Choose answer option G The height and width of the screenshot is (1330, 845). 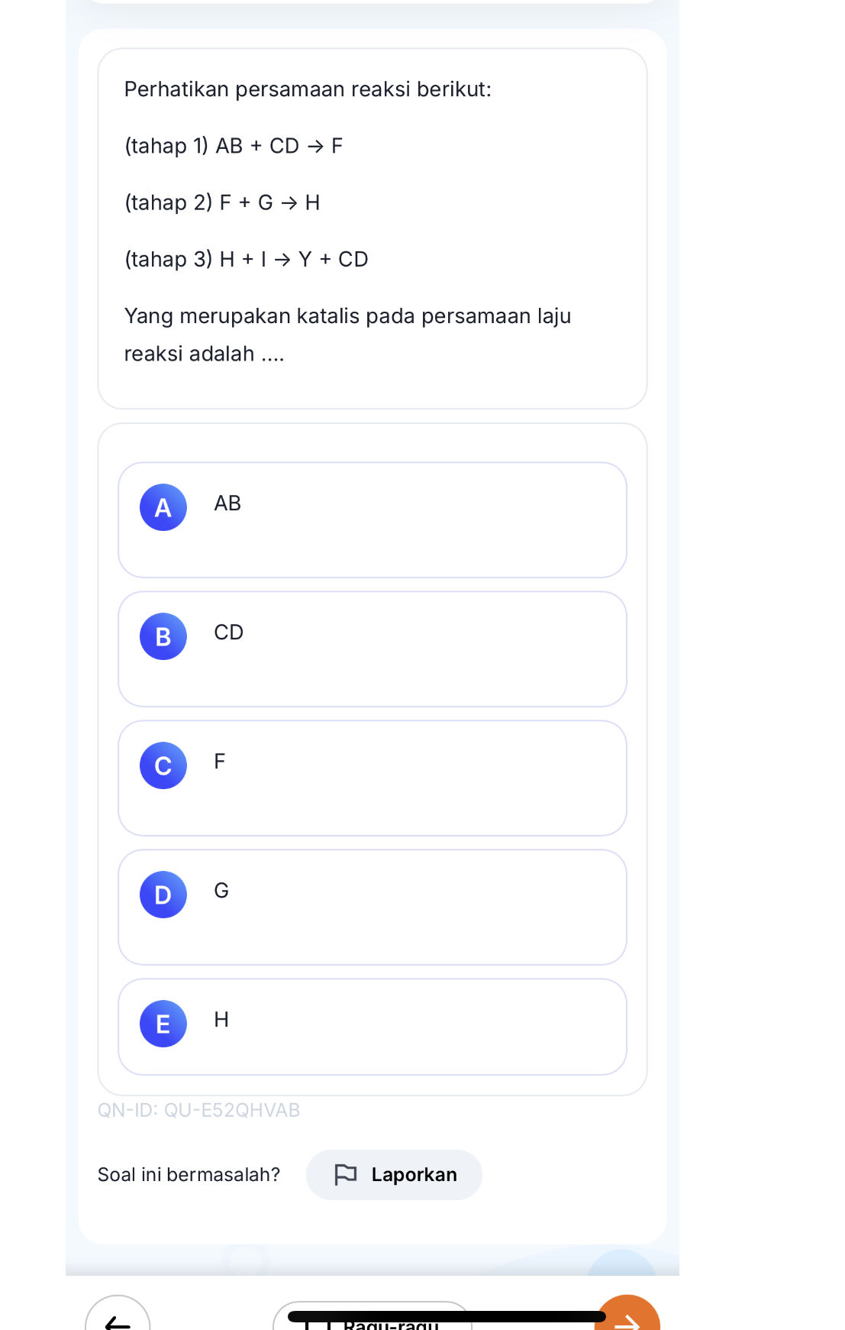(372, 907)
